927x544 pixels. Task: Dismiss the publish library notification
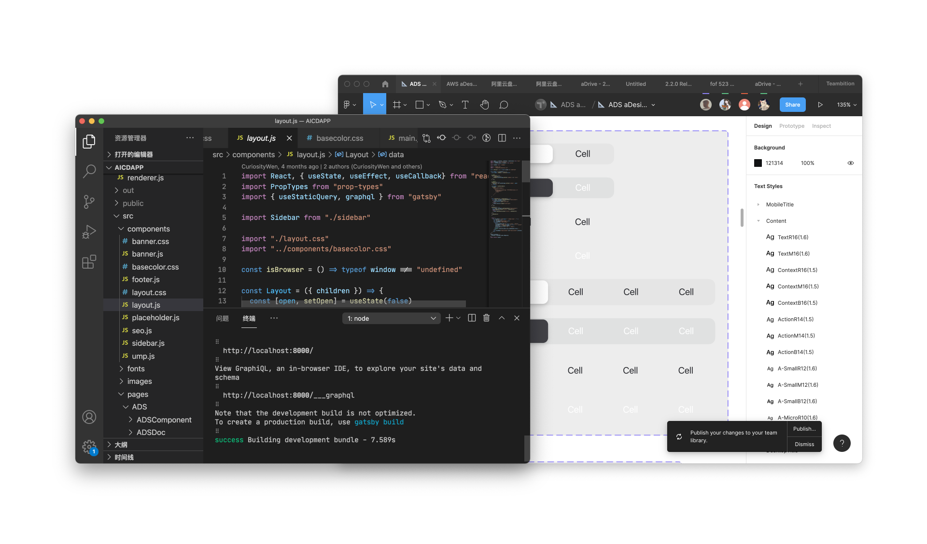[804, 444]
